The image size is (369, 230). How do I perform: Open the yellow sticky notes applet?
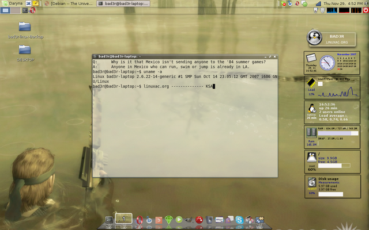pos(36,3)
